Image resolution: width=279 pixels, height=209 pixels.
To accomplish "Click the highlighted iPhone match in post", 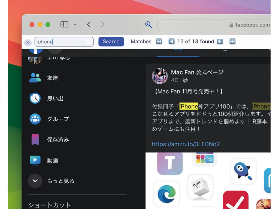I will click(189, 106).
